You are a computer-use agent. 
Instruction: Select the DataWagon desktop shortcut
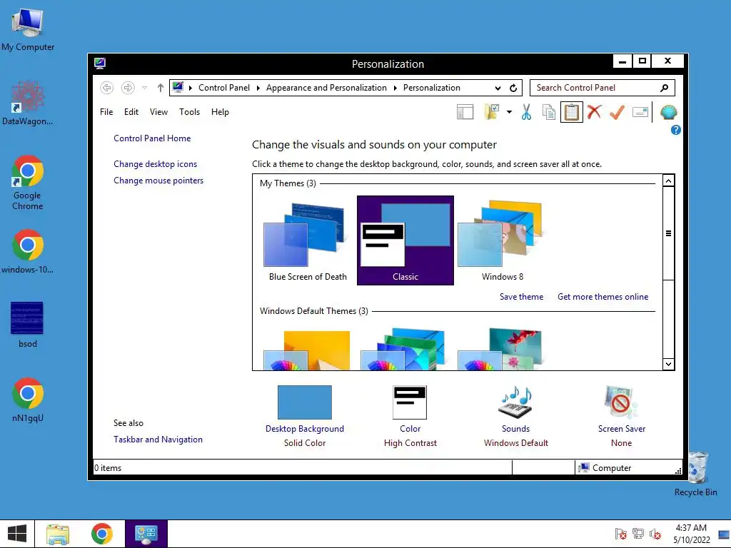[x=28, y=103]
